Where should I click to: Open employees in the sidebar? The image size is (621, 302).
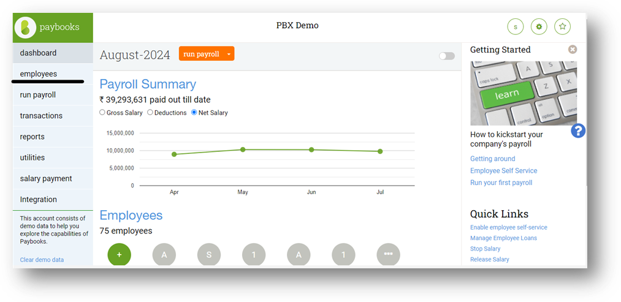53,74
